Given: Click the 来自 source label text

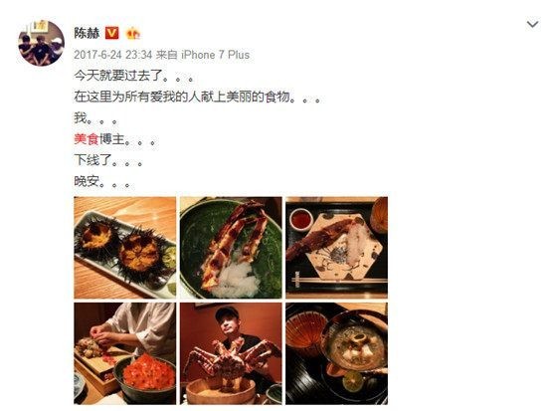Looking at the screenshot, I should [166, 55].
